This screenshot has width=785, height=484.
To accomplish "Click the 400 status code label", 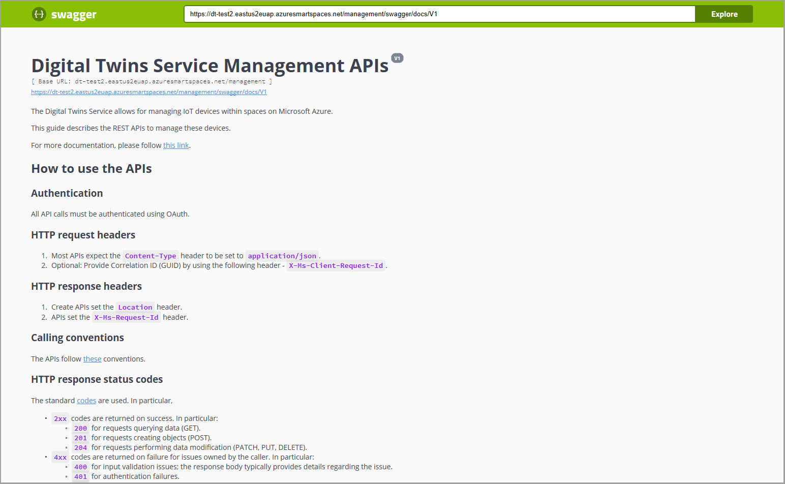I will pyautogui.click(x=81, y=467).
